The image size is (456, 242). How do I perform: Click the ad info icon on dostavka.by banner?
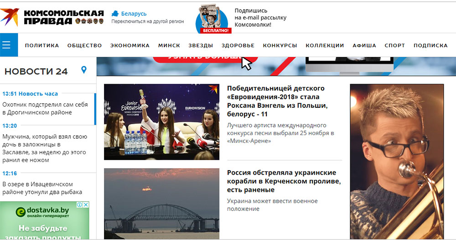click(80, 205)
